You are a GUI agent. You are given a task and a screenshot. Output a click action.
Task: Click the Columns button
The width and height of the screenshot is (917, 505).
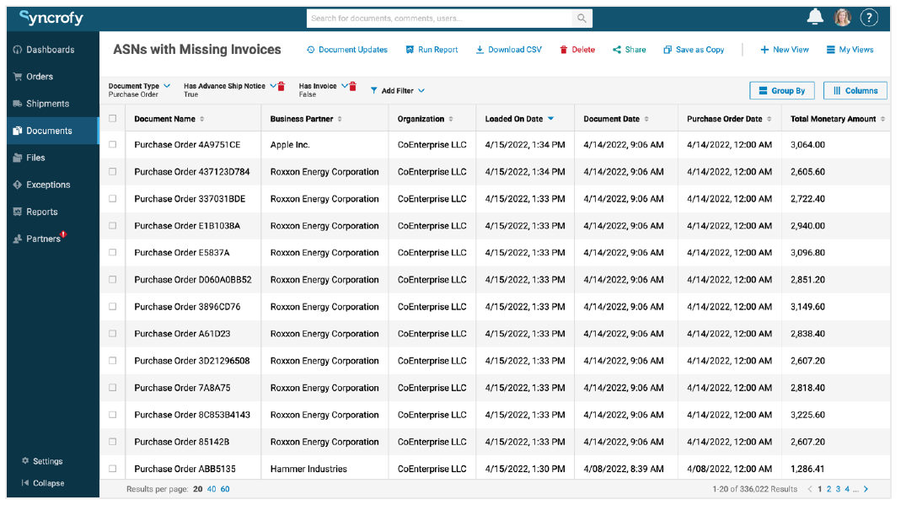855,91
